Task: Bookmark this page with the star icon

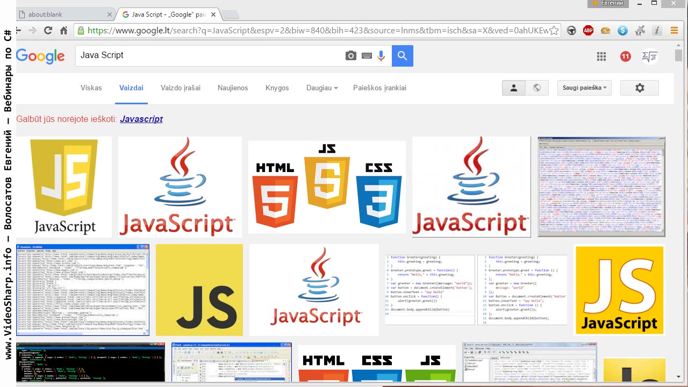Action: pyautogui.click(x=554, y=31)
